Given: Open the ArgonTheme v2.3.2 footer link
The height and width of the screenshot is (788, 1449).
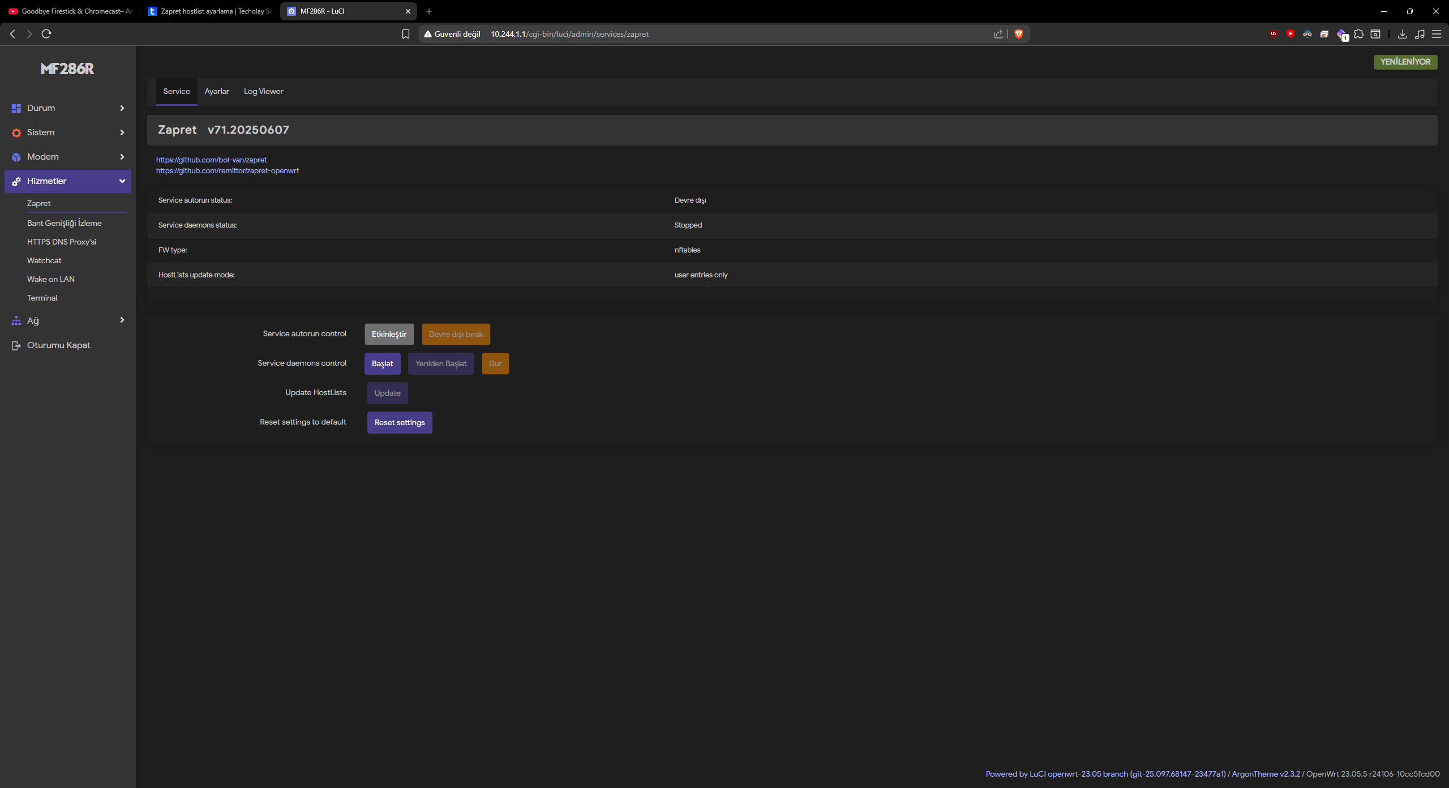Looking at the screenshot, I should pyautogui.click(x=1266, y=774).
